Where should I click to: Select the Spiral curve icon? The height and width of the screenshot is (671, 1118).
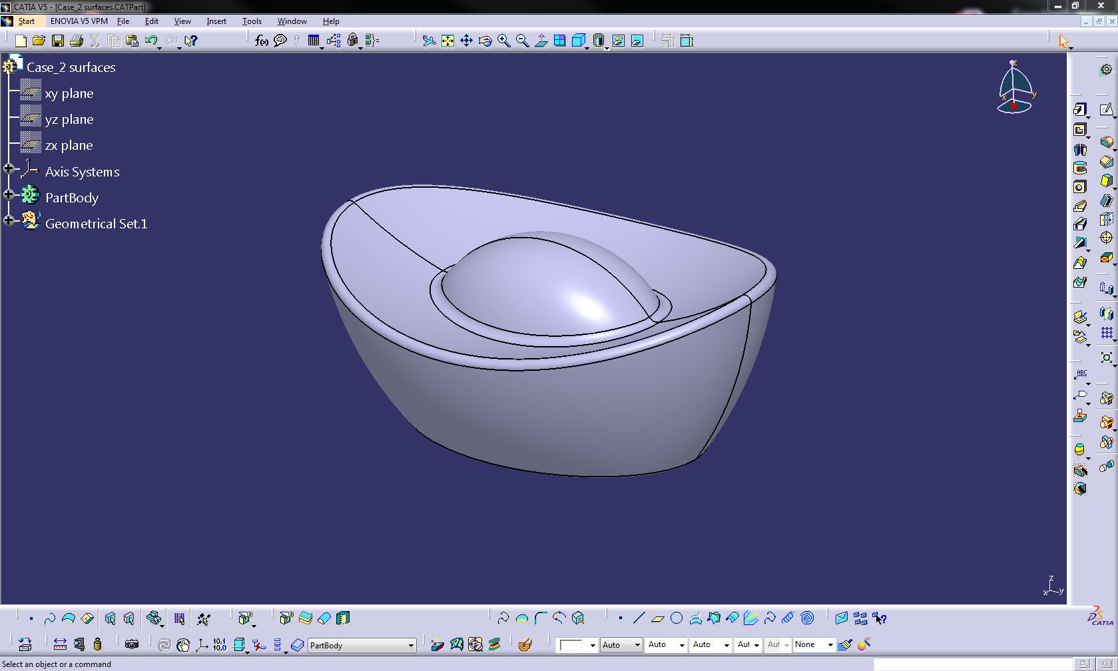[807, 618]
